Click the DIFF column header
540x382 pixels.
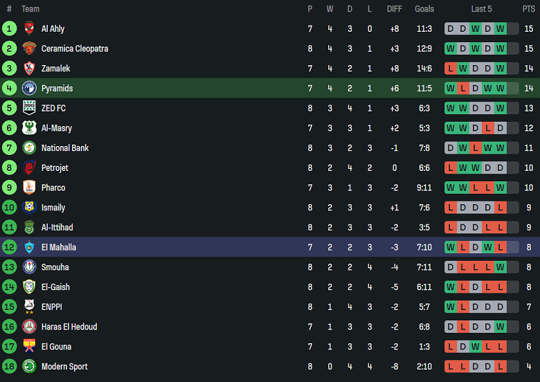(394, 9)
